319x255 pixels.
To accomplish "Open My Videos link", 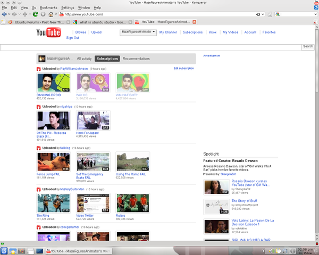I will pos(230,32).
